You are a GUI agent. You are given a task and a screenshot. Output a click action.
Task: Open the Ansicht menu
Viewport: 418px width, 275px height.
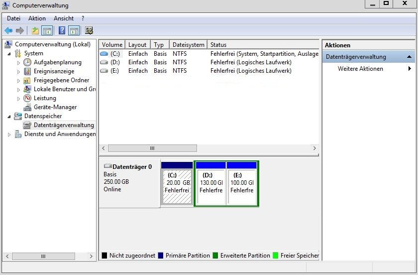click(64, 18)
